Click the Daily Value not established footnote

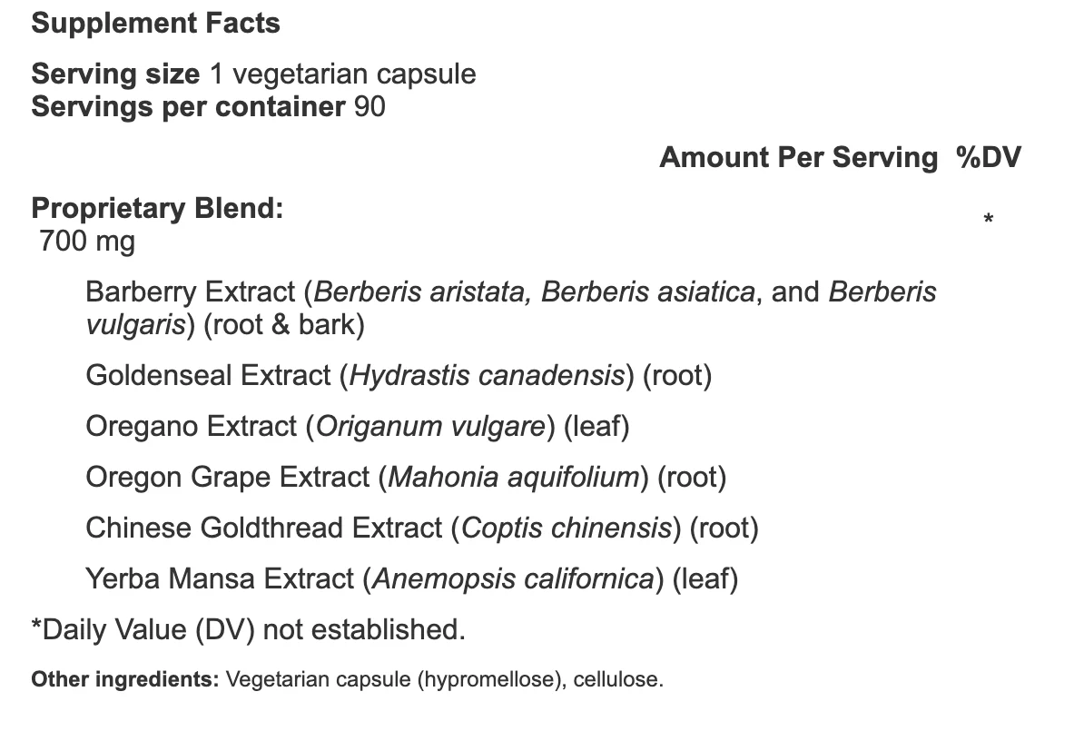(x=249, y=629)
